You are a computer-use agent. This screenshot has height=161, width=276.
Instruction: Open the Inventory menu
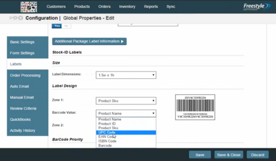click(x=127, y=7)
